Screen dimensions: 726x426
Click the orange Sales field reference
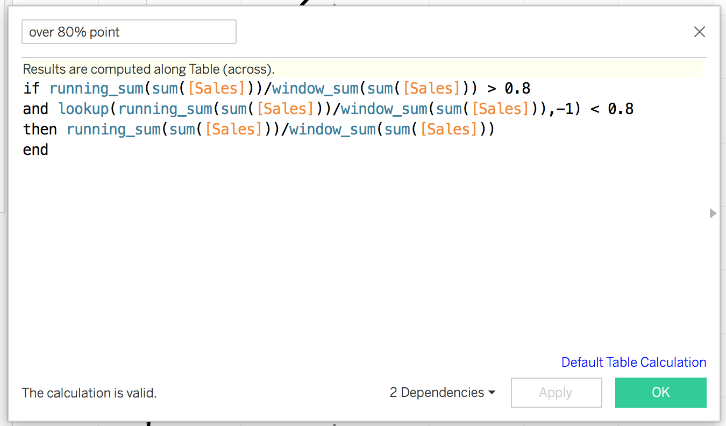(x=217, y=88)
